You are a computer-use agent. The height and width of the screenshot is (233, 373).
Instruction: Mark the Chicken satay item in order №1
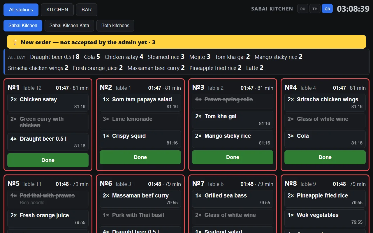point(48,103)
